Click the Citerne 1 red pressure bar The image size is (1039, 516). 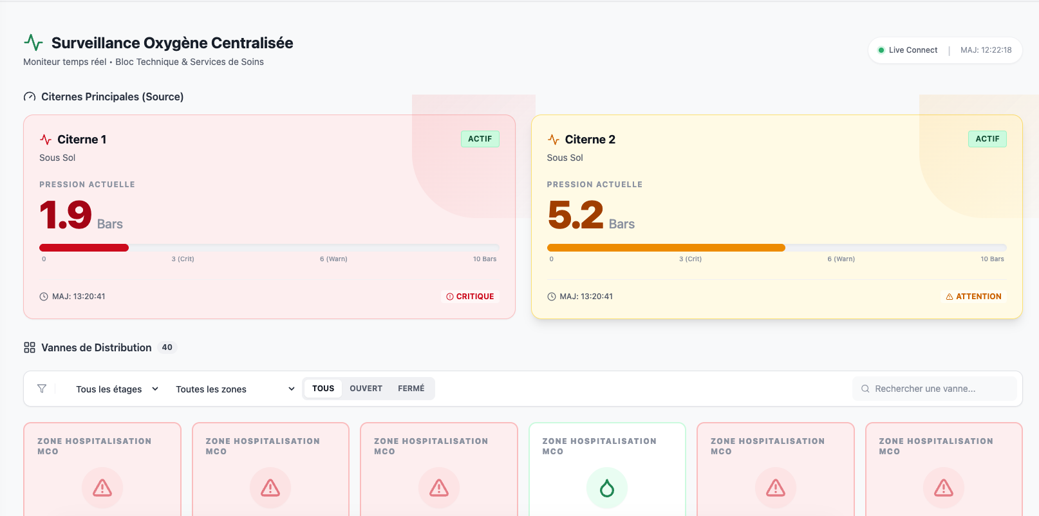click(x=84, y=248)
